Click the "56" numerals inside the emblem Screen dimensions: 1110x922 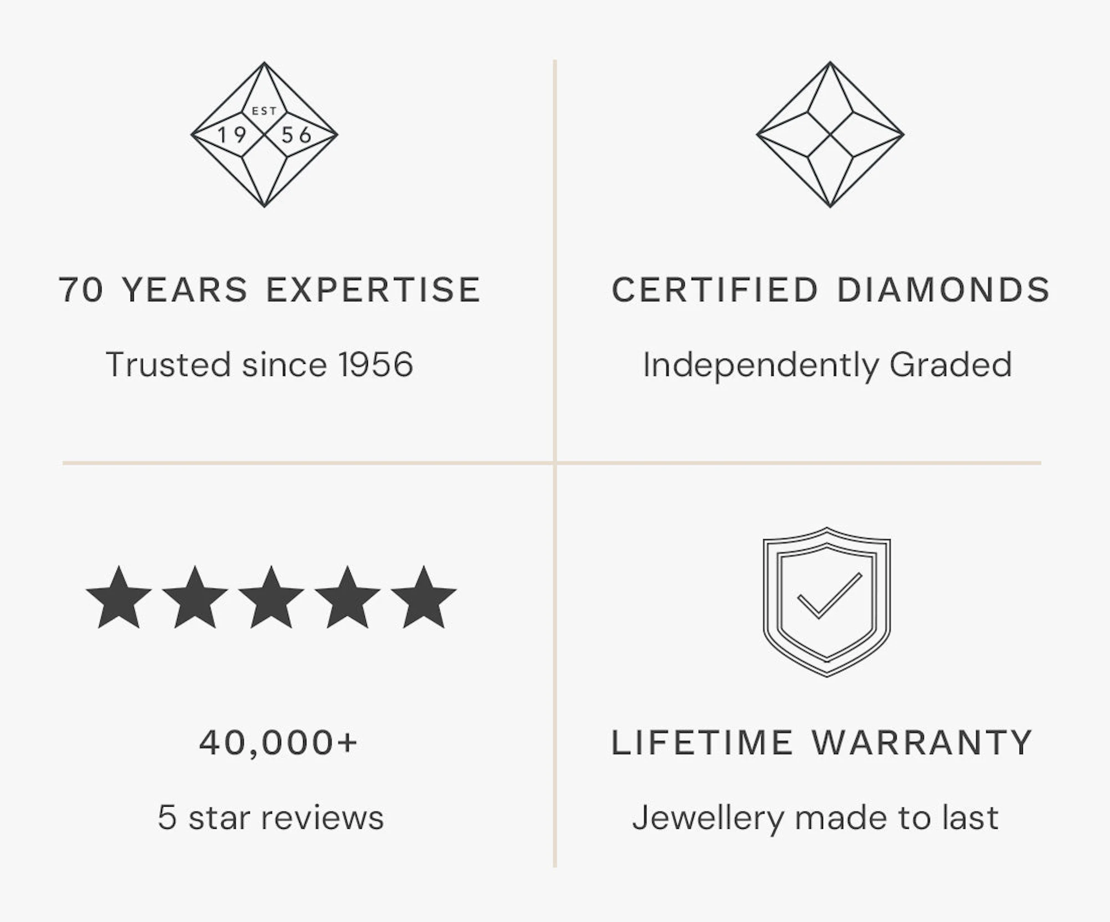296,134
